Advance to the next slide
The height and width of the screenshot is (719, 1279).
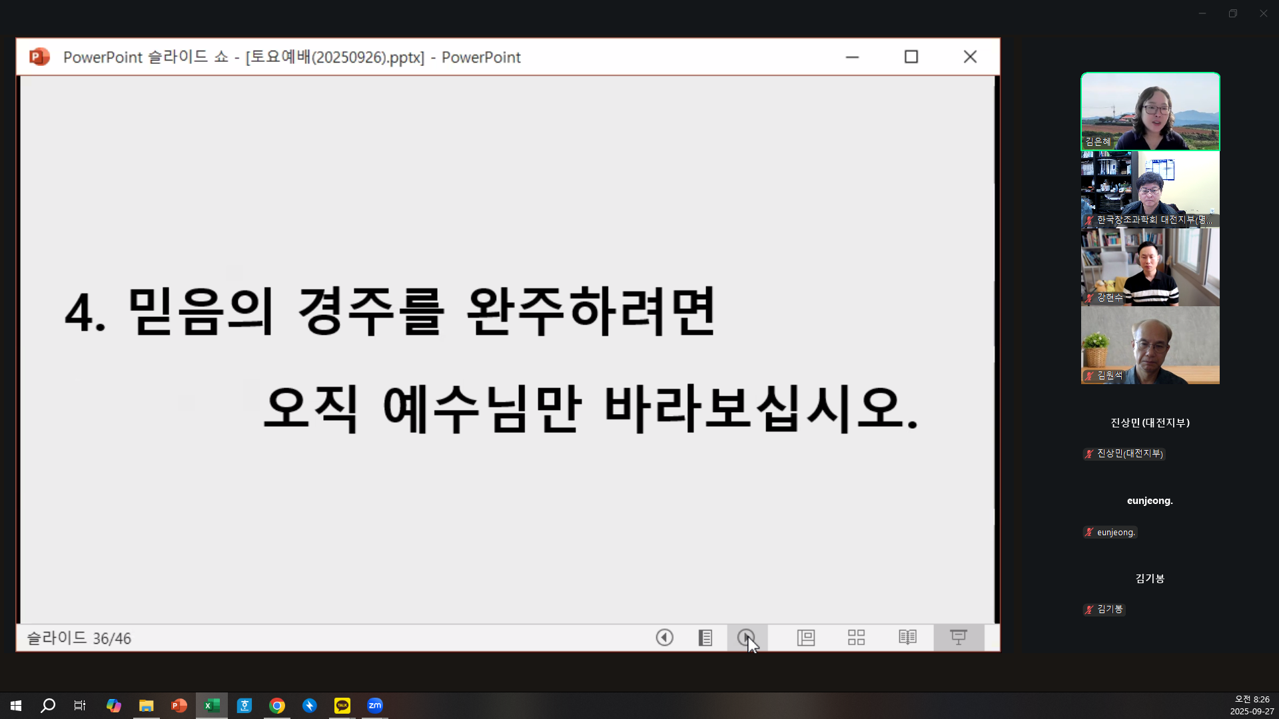(746, 637)
